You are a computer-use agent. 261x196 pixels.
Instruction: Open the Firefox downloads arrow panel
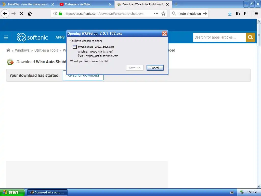tap(230, 14)
